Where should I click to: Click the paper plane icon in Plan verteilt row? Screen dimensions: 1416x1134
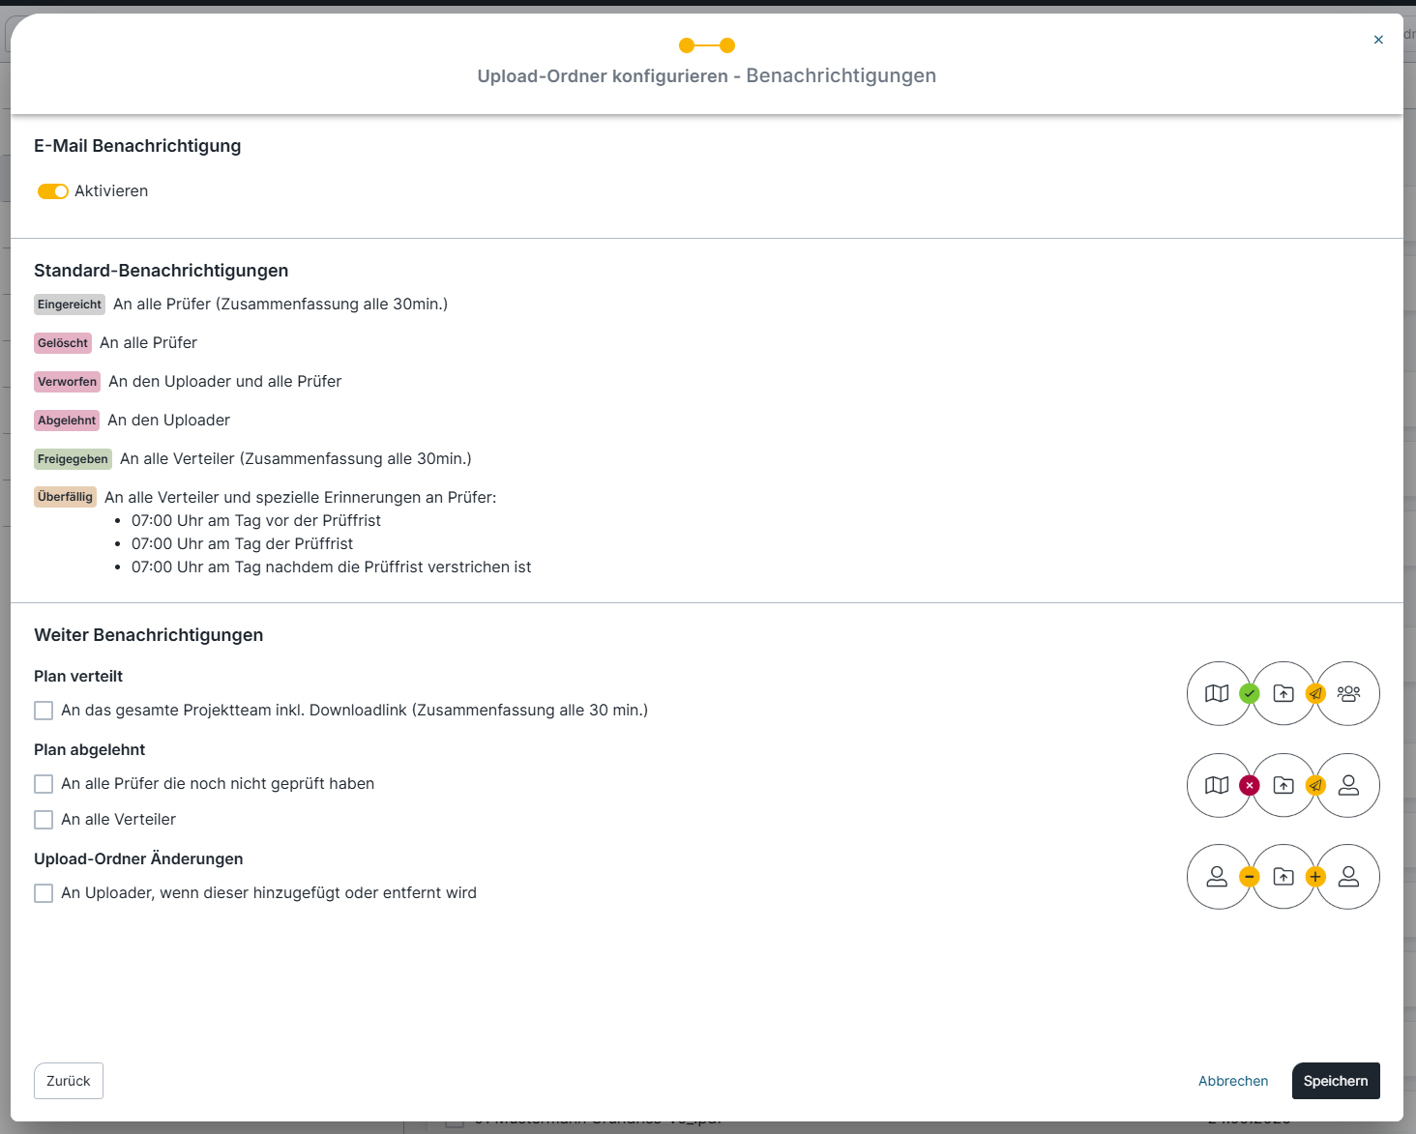click(1315, 693)
